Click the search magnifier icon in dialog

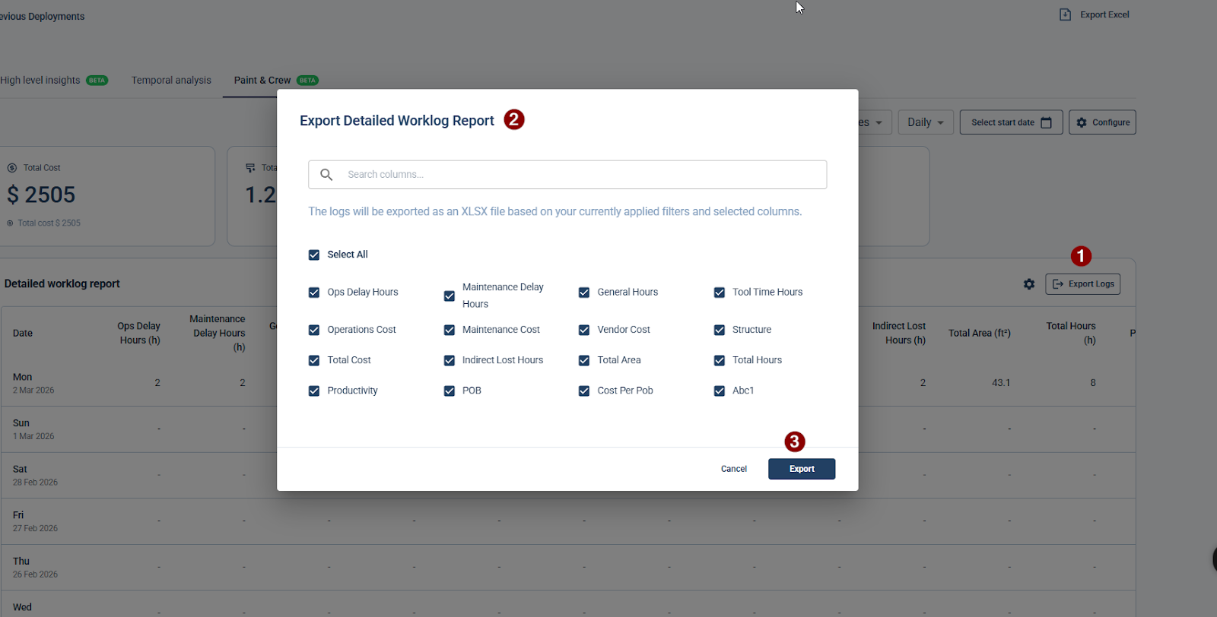(x=326, y=175)
